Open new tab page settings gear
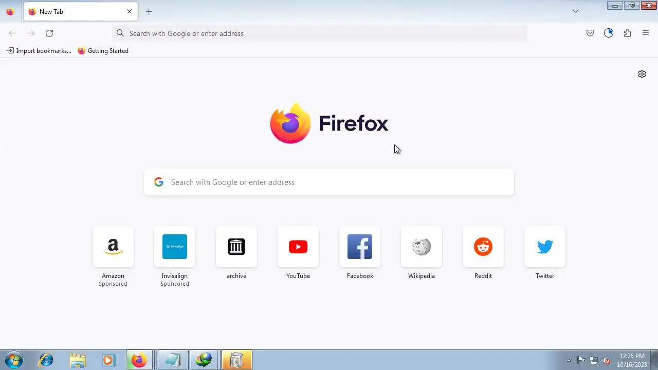 pyautogui.click(x=642, y=74)
